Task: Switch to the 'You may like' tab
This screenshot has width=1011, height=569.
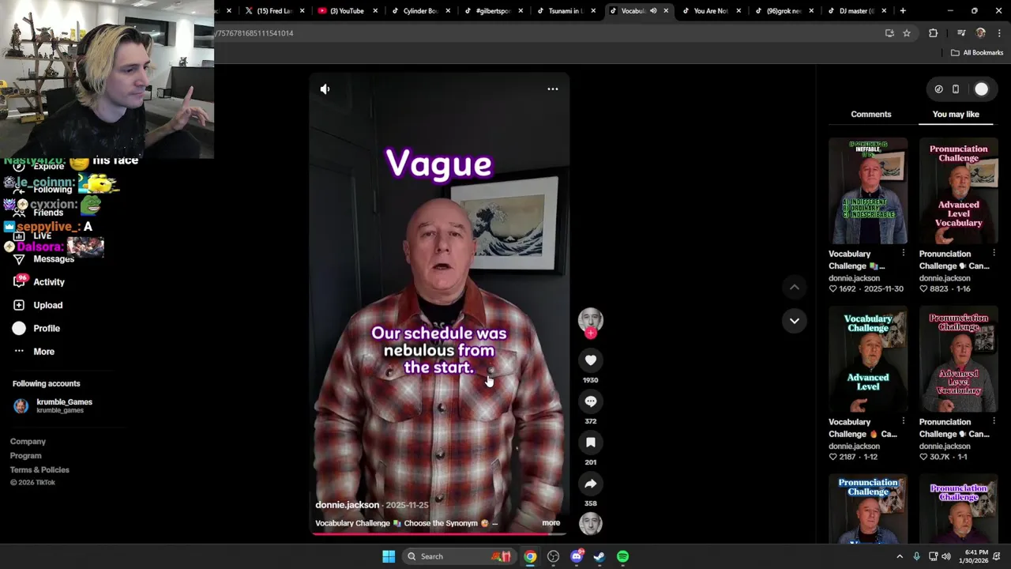Action: click(956, 114)
